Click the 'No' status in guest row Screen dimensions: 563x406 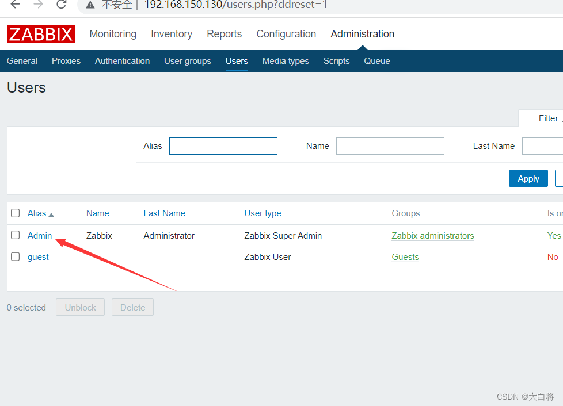pos(553,257)
